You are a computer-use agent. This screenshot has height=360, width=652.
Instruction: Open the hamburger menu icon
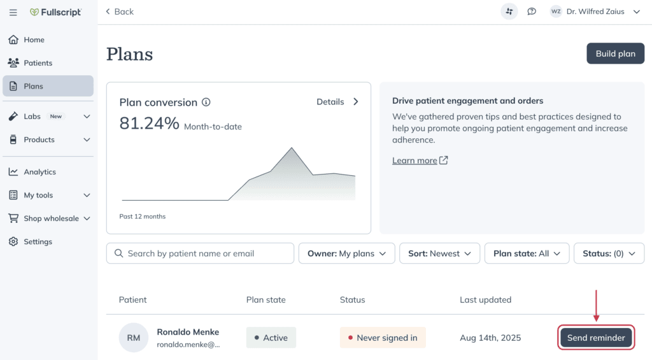(x=13, y=13)
